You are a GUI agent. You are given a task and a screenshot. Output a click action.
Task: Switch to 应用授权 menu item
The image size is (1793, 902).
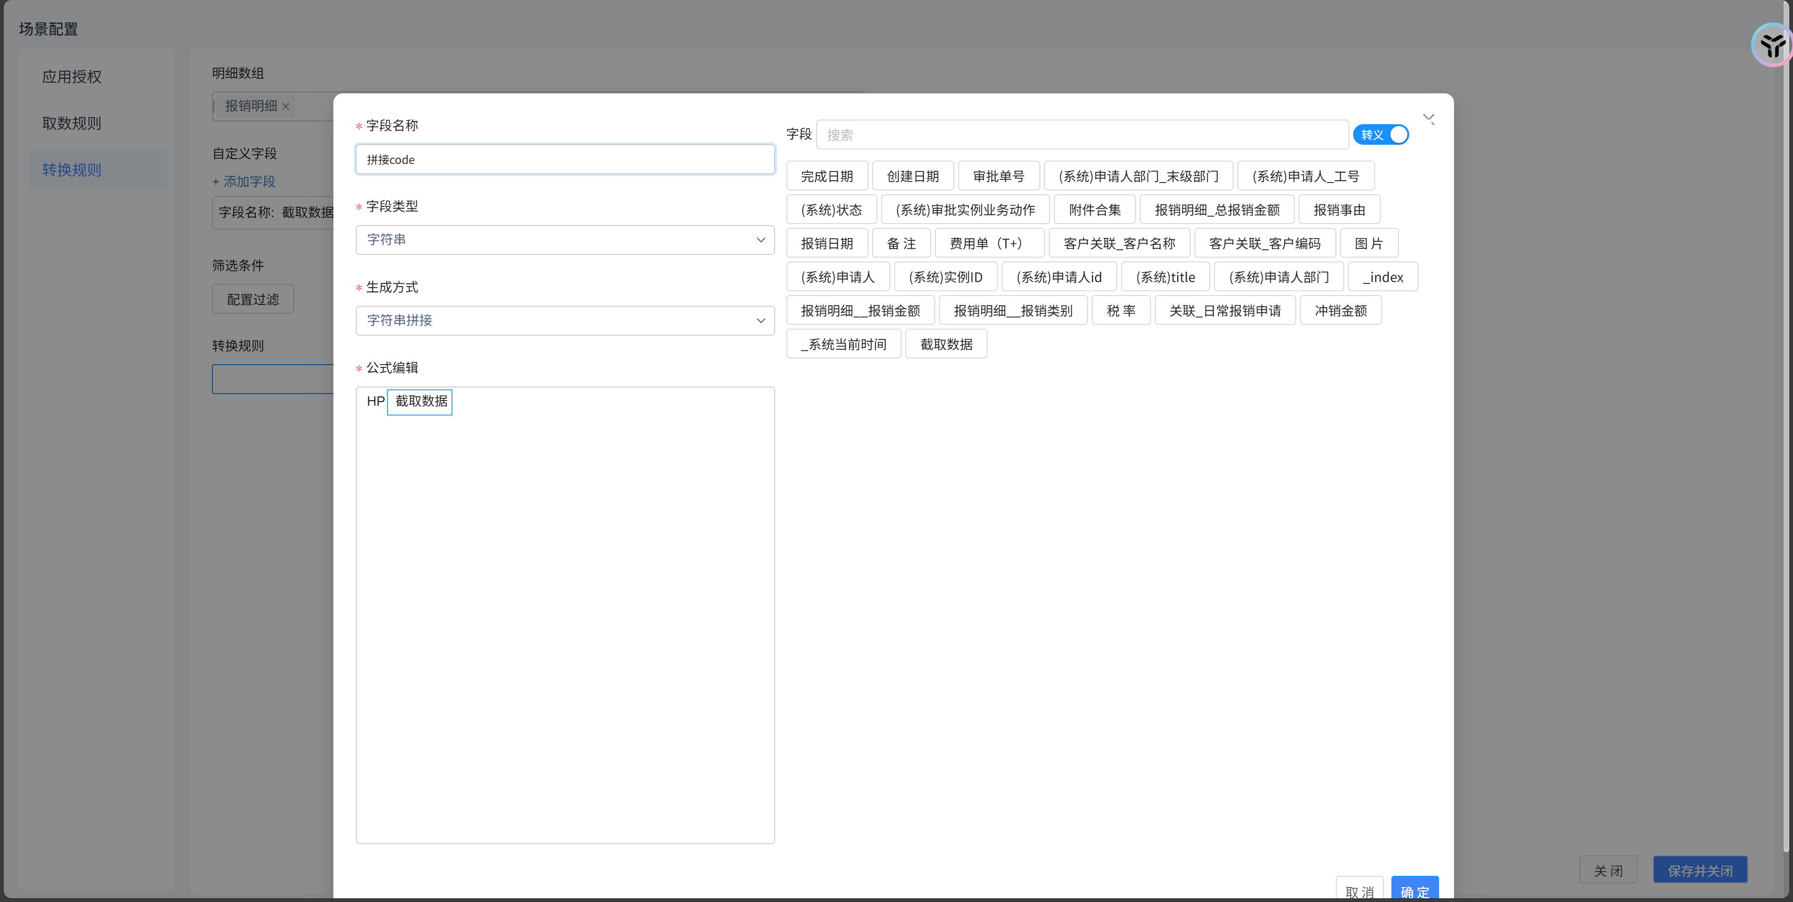click(x=72, y=77)
